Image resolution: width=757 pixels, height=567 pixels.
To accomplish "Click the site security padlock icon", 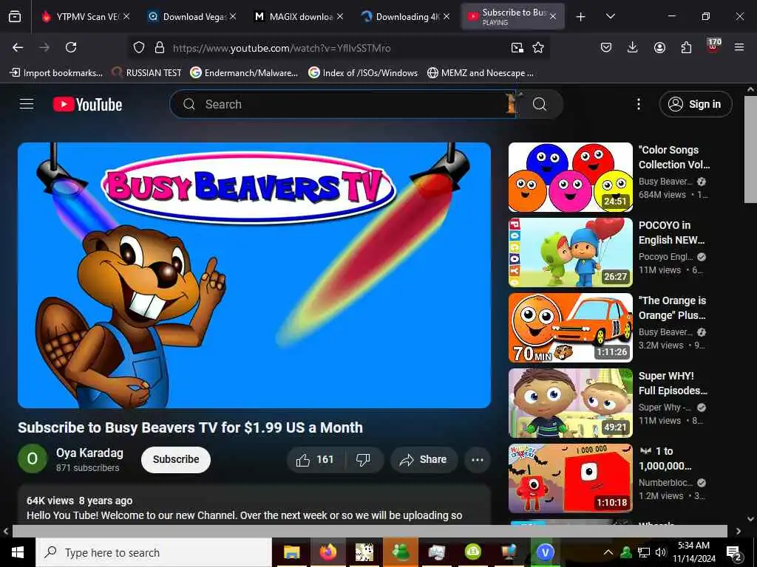I will (160, 47).
